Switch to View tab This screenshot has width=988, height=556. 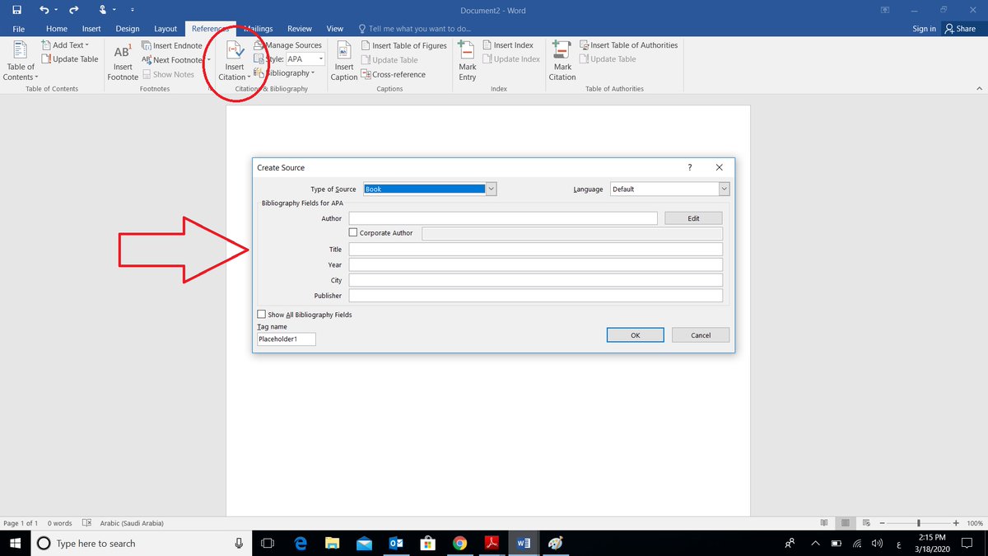pyautogui.click(x=335, y=29)
